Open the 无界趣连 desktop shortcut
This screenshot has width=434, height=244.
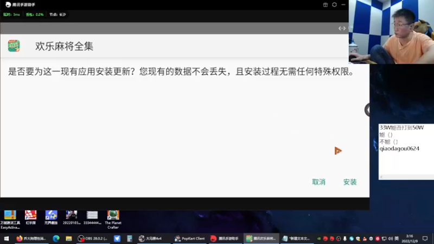pos(51,217)
